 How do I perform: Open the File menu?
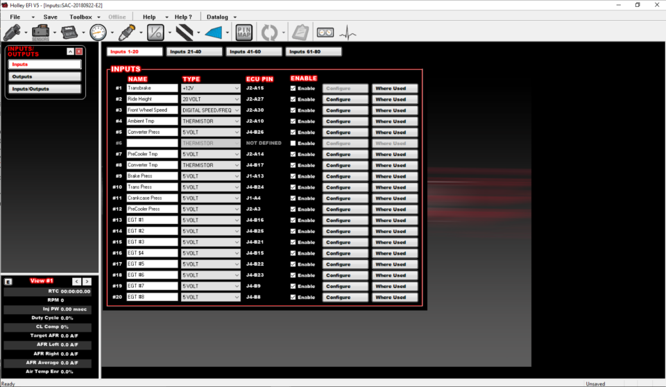coord(15,17)
